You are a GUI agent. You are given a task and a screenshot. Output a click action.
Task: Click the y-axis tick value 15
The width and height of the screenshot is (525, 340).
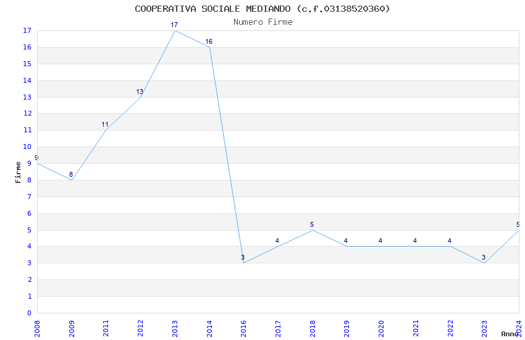[27, 64]
